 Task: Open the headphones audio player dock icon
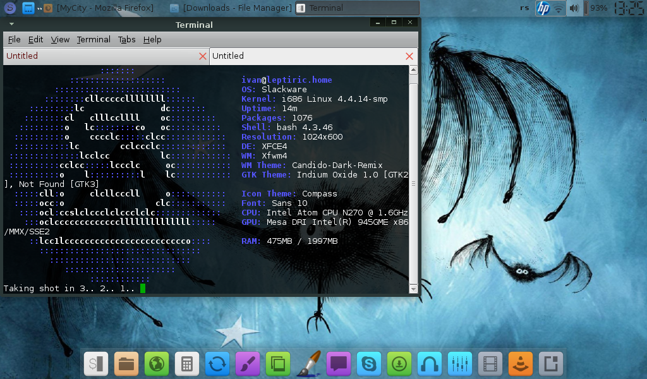pyautogui.click(x=430, y=364)
